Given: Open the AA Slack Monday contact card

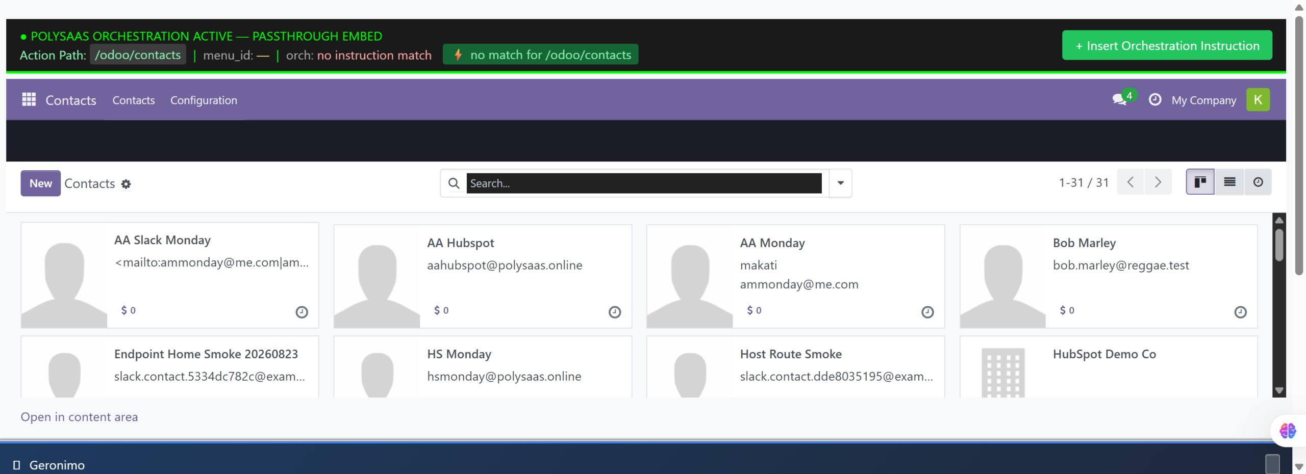Looking at the screenshot, I should tap(170, 275).
